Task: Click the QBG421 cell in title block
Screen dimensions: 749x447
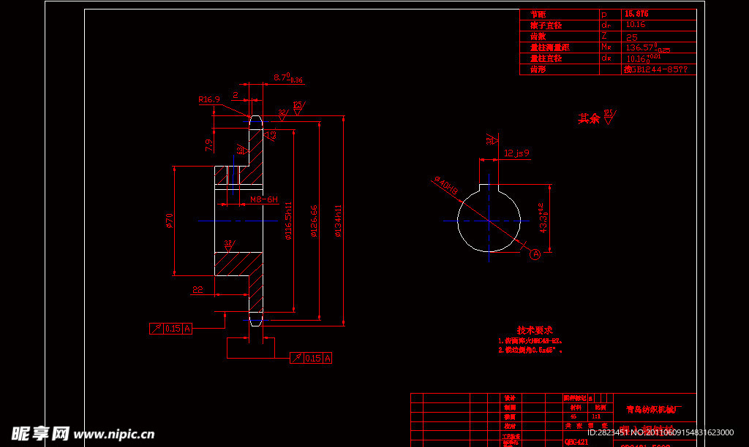Action: coord(576,442)
